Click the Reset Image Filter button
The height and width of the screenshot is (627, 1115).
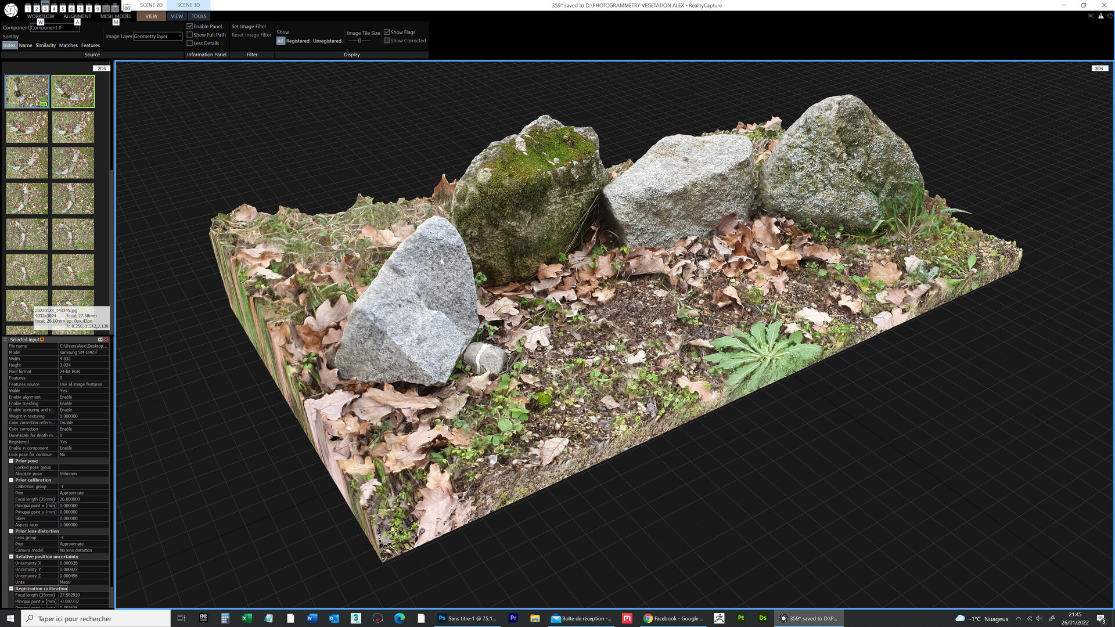(x=251, y=35)
